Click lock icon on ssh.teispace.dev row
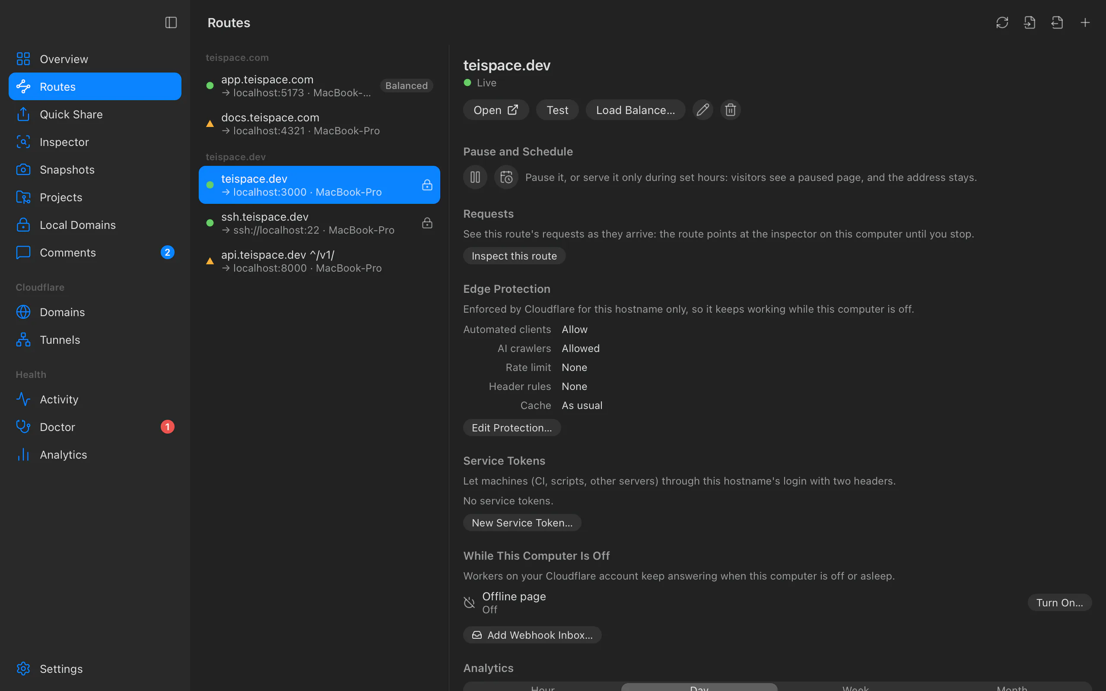The height and width of the screenshot is (691, 1106). point(427,223)
